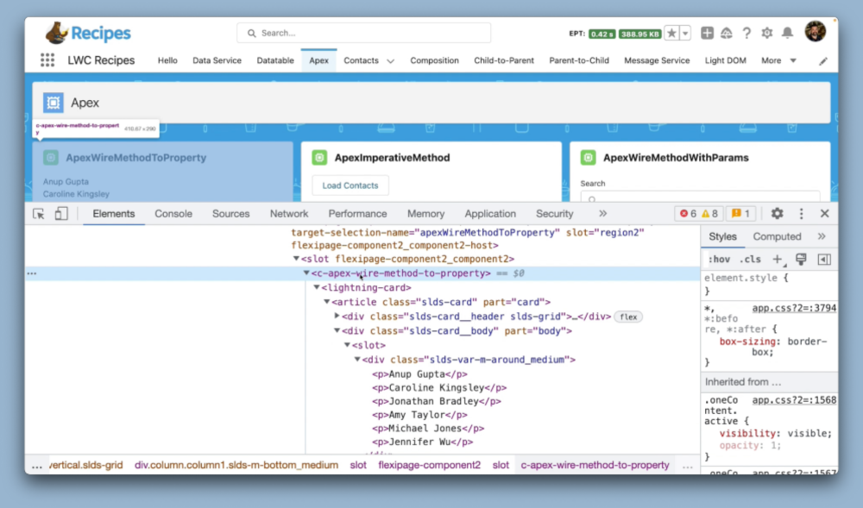
Task: Select c-apex-wire-method-to-property breadcrumb
Action: (x=595, y=465)
